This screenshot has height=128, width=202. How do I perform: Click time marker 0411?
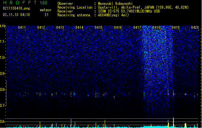tap(22, 28)
